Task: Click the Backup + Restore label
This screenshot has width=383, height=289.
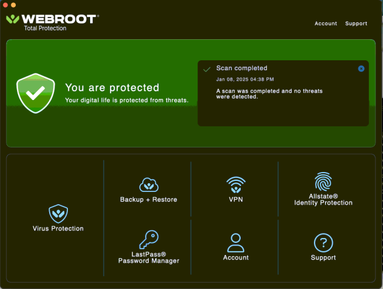Action: pyautogui.click(x=149, y=199)
